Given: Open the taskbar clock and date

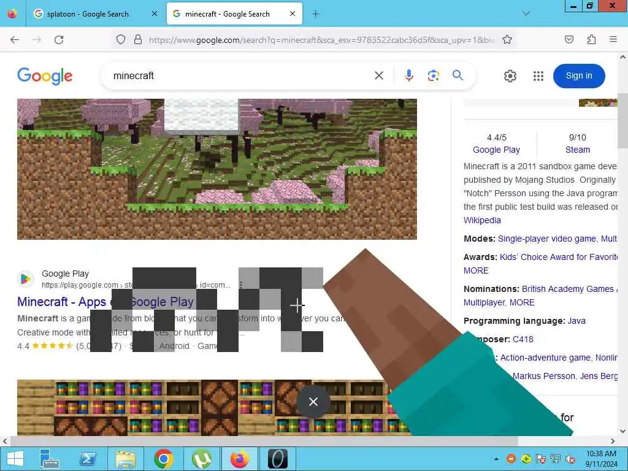Looking at the screenshot, I should (601, 459).
